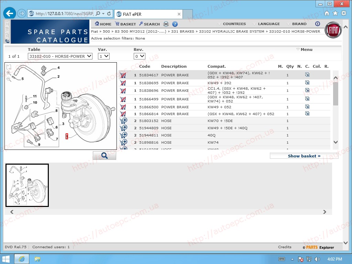Switch to the FIAT ePER browser tab

point(148,14)
